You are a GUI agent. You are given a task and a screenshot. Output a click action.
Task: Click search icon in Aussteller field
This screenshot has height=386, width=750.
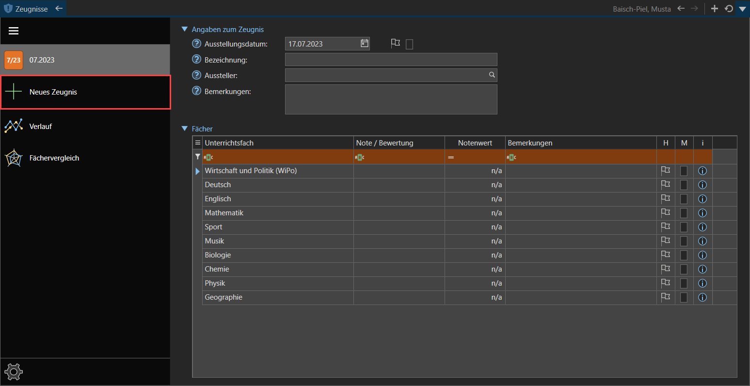(x=492, y=75)
